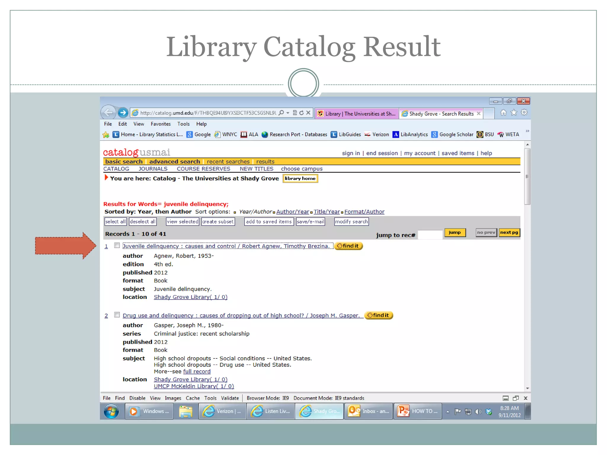Open the browser Tools menu
This screenshot has width=607, height=455.
point(183,124)
